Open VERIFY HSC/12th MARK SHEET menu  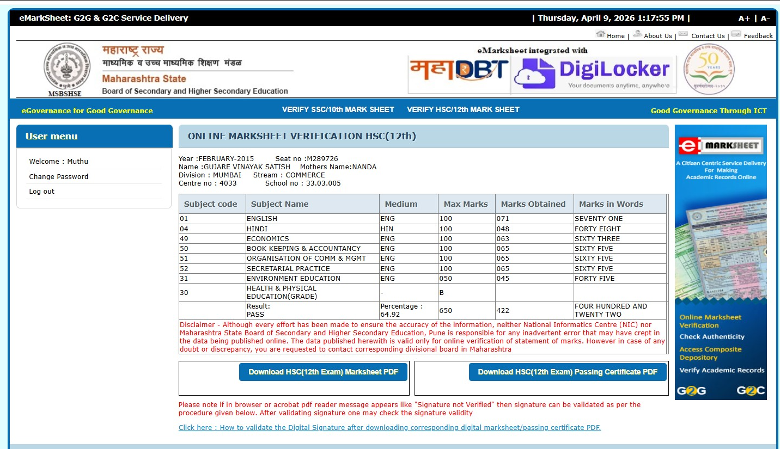coord(463,109)
